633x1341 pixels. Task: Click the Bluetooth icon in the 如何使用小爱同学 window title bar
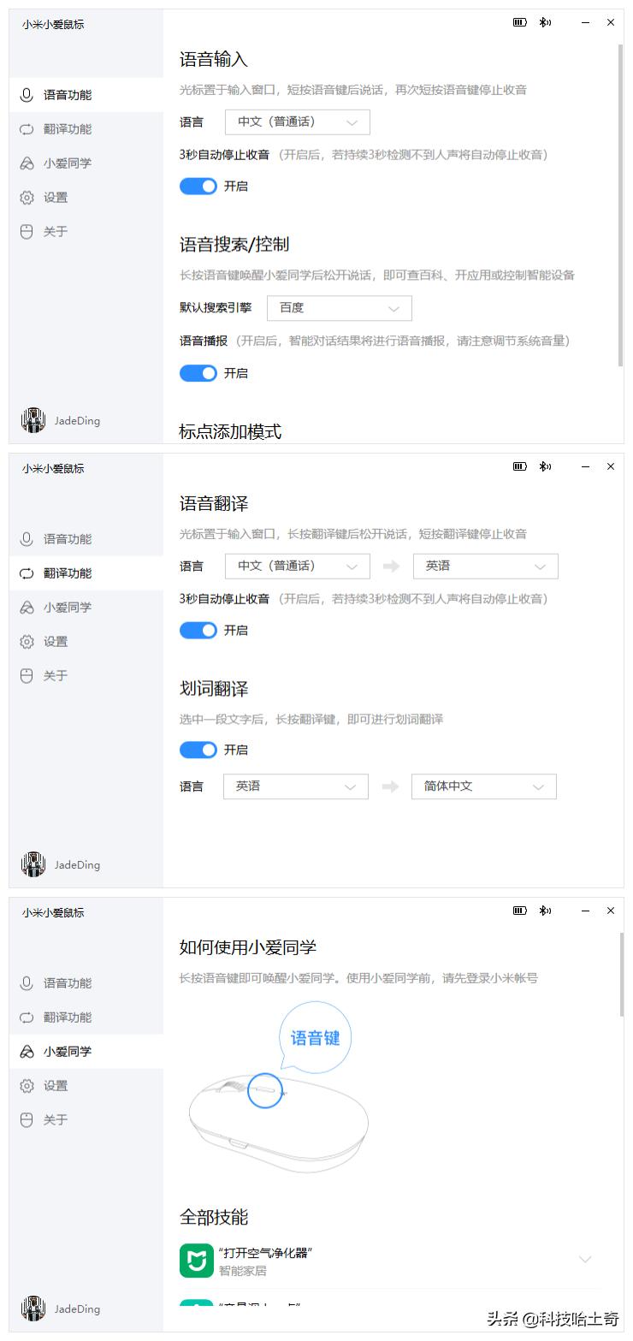point(545,911)
